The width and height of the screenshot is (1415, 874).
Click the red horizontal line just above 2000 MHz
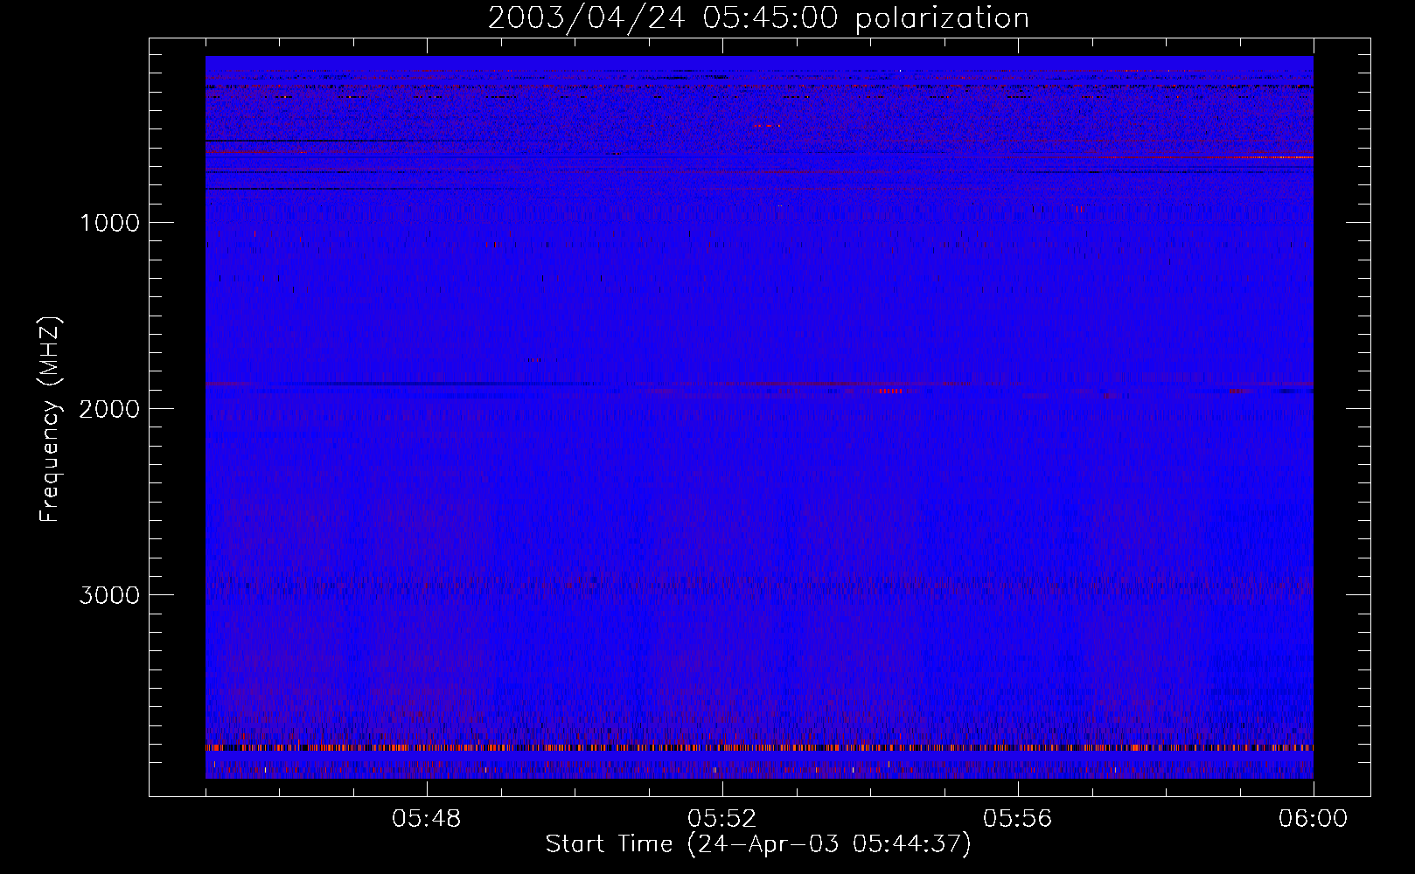[759, 385]
